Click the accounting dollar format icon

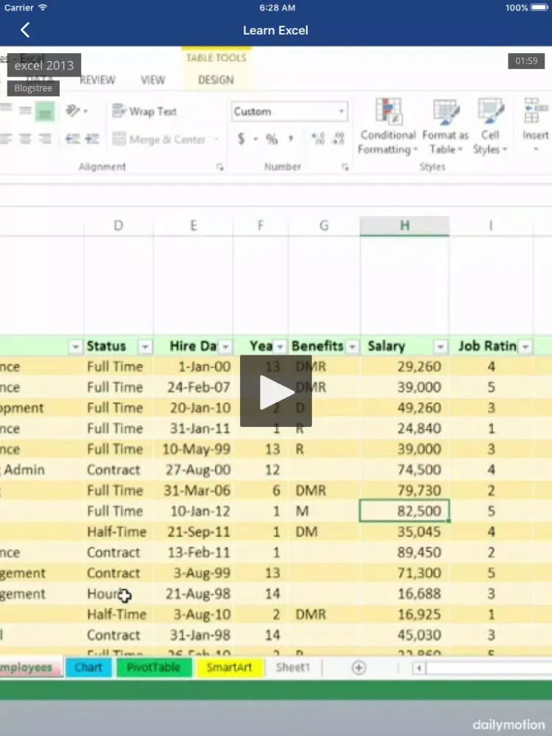[x=241, y=139]
